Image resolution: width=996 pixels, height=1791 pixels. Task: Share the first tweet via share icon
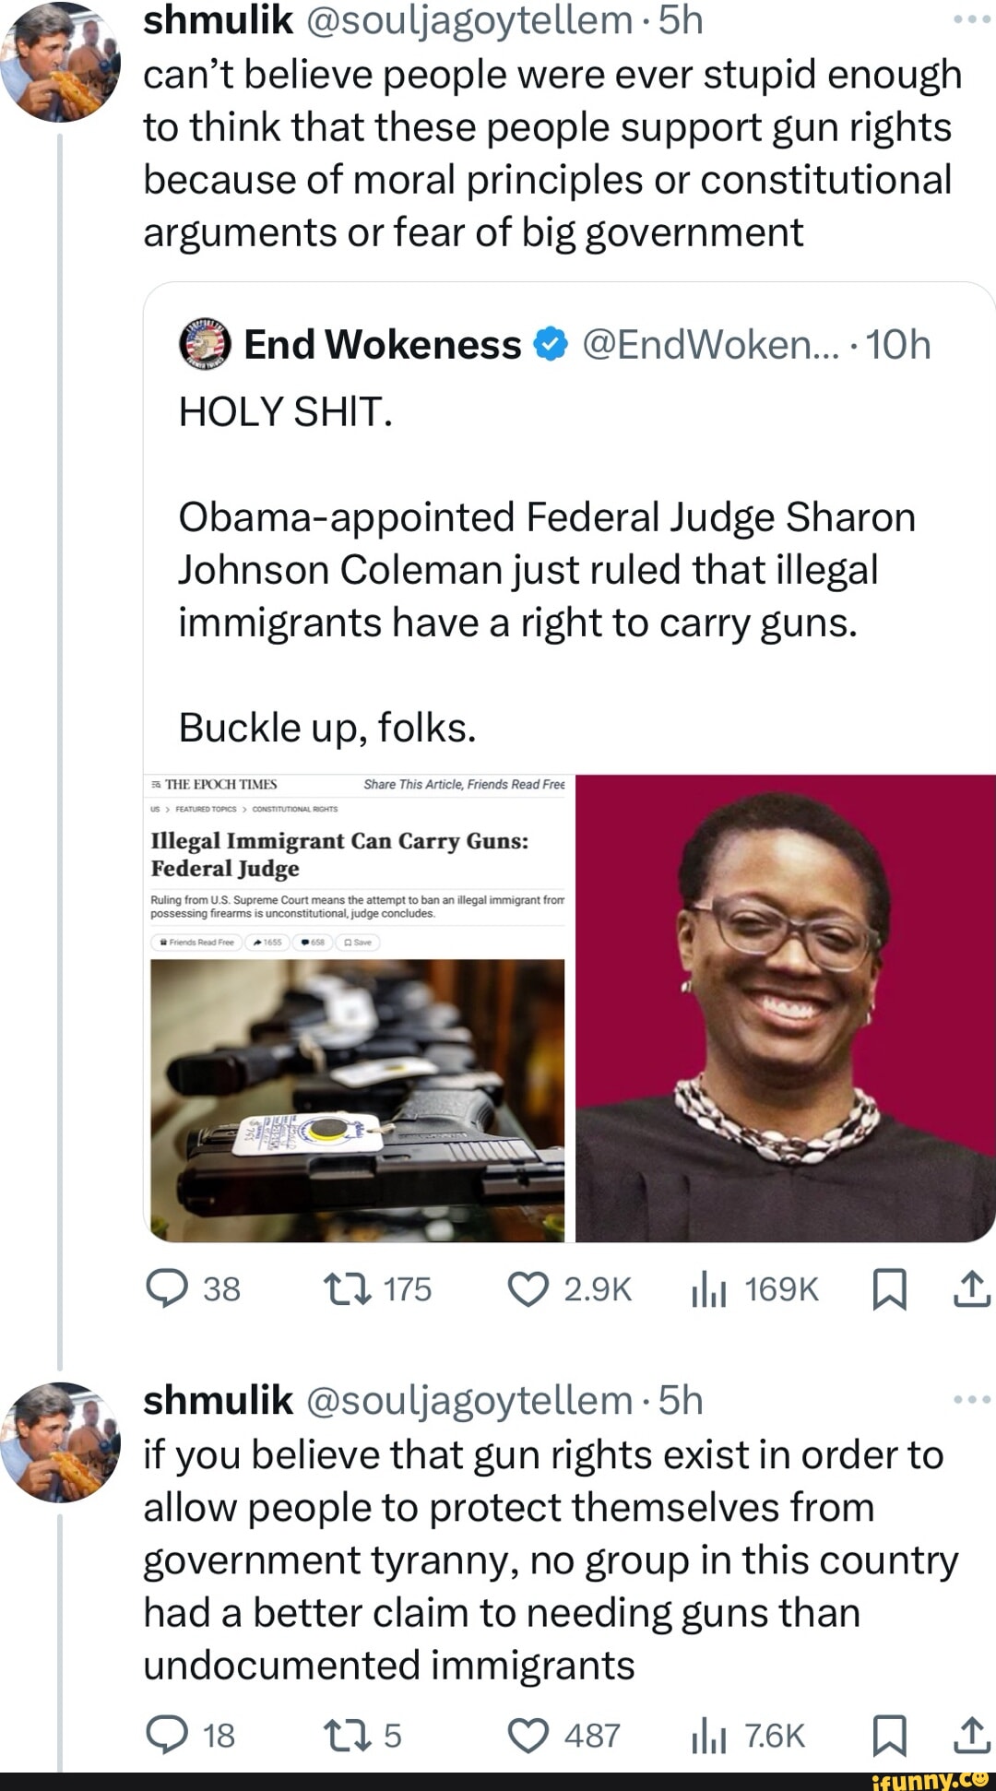click(972, 1288)
